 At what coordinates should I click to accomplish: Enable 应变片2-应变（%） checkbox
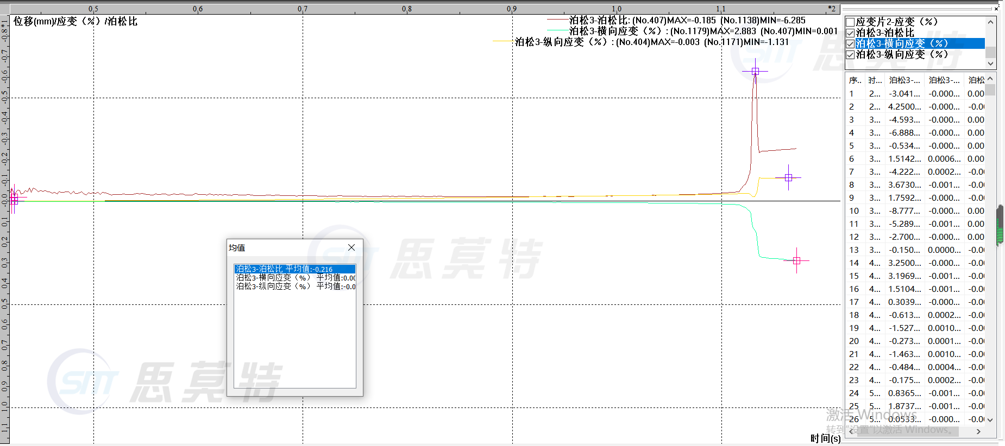click(x=851, y=22)
